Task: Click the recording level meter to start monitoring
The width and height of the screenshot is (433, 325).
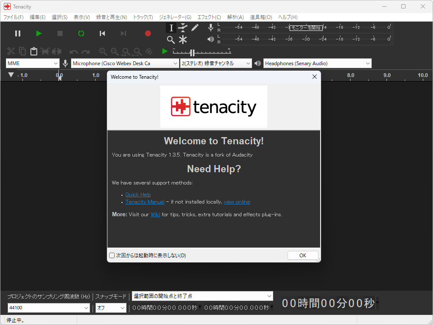Action: click(x=306, y=28)
